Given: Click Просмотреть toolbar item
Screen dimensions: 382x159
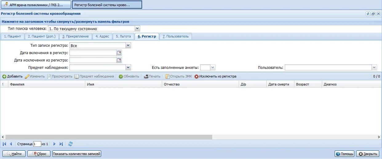Looking at the screenshot, I should (x=60, y=76).
